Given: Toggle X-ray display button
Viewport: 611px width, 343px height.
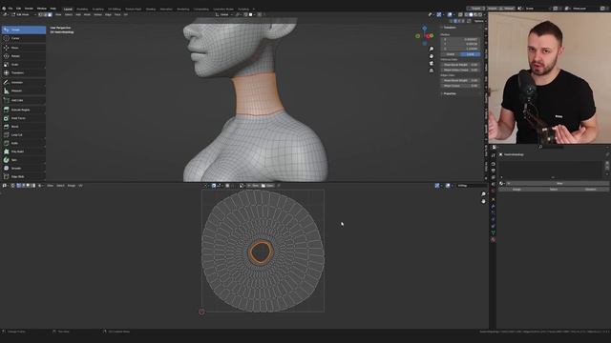Looking at the screenshot, I should point(460,15).
